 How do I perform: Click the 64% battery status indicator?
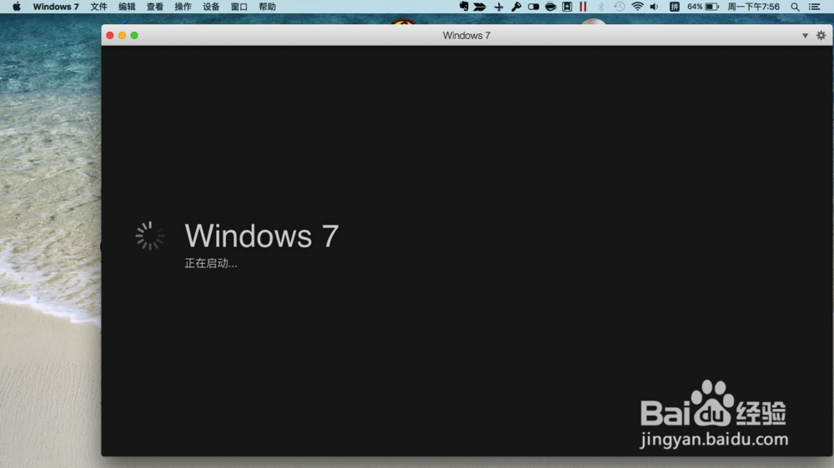click(x=702, y=7)
